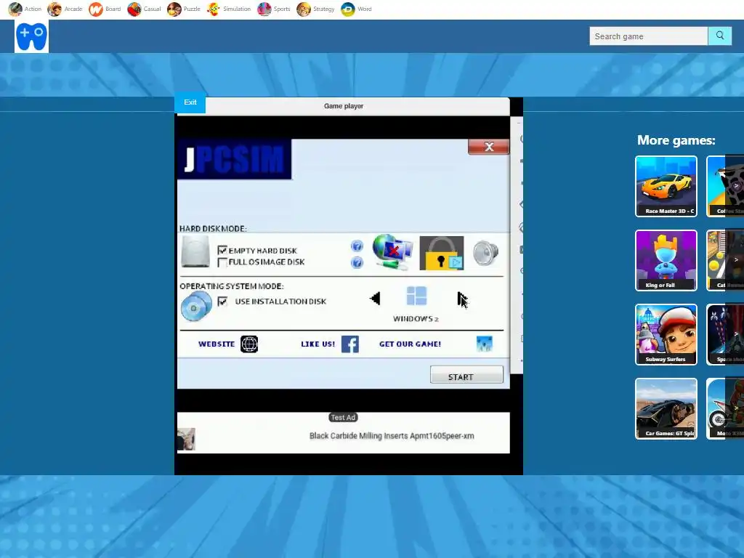This screenshot has width=744, height=558.
Task: Click the blue game icon beside Get Our Game
Action: [x=485, y=344]
